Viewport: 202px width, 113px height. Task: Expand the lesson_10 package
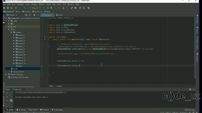[14, 55]
